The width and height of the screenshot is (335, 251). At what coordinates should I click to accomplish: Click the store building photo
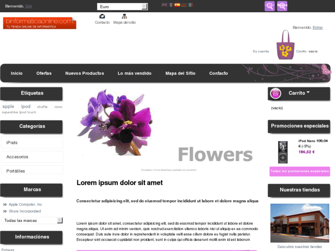(300, 223)
